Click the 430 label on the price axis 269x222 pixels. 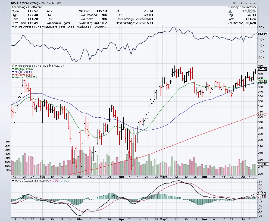point(260,66)
